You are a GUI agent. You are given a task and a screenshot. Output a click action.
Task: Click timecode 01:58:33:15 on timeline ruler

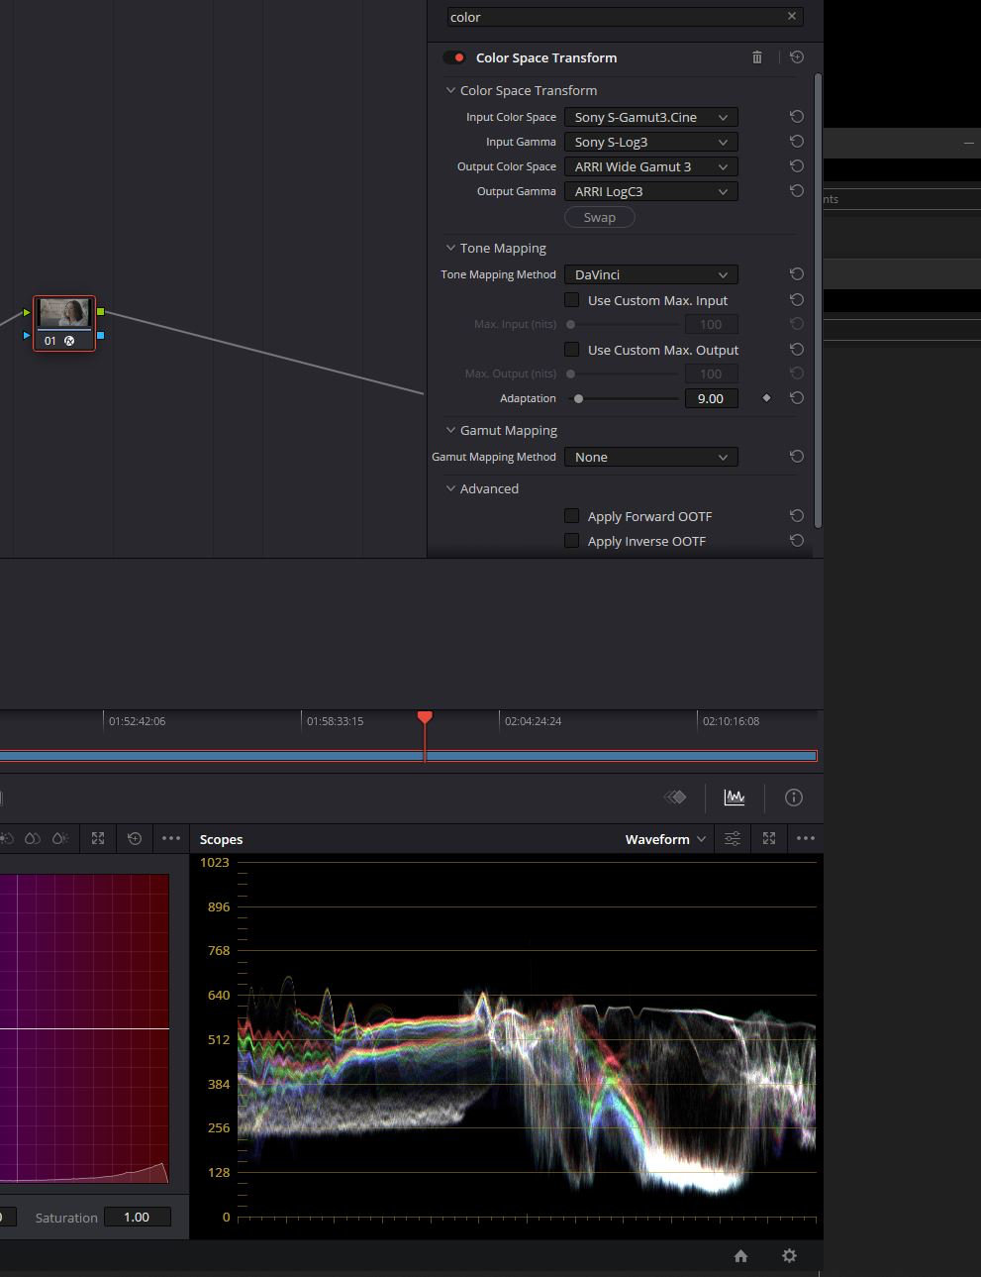[336, 721]
